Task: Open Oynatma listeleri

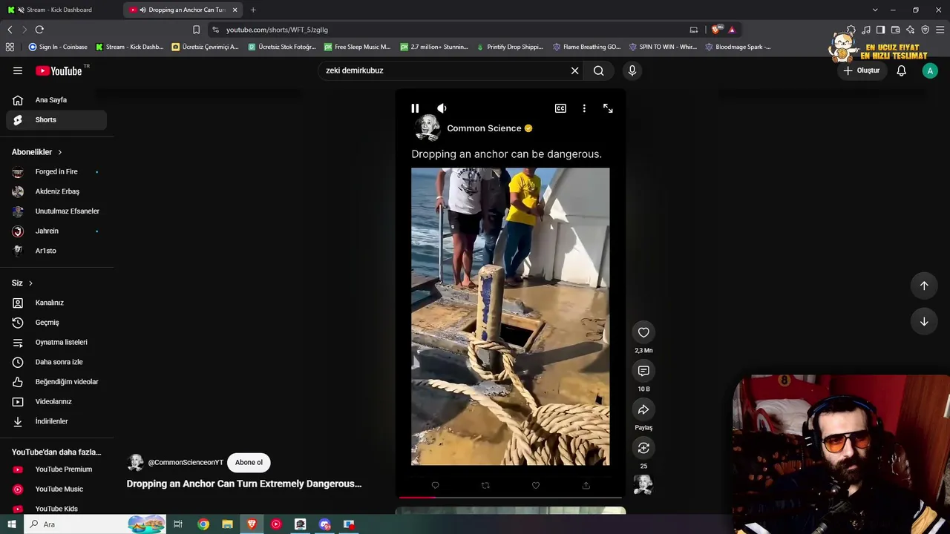Action: pyautogui.click(x=56, y=342)
